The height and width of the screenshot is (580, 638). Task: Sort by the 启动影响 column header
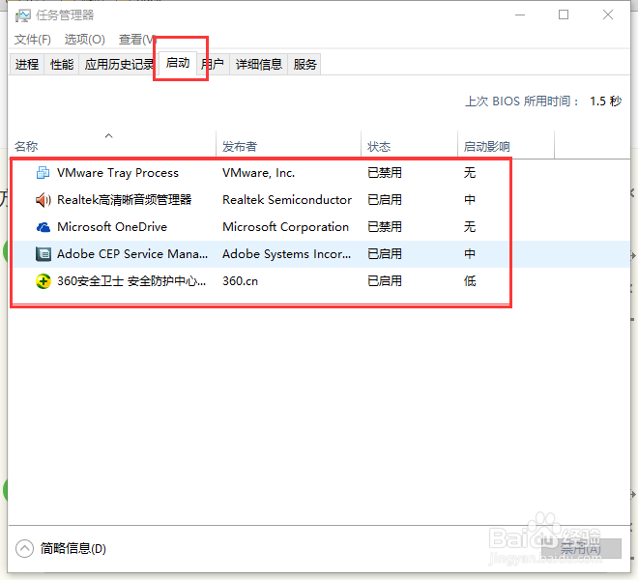tap(506, 144)
